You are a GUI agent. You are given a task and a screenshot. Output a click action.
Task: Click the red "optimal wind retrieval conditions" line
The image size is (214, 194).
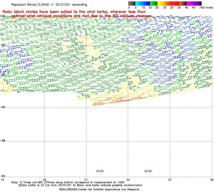[x=81, y=16]
